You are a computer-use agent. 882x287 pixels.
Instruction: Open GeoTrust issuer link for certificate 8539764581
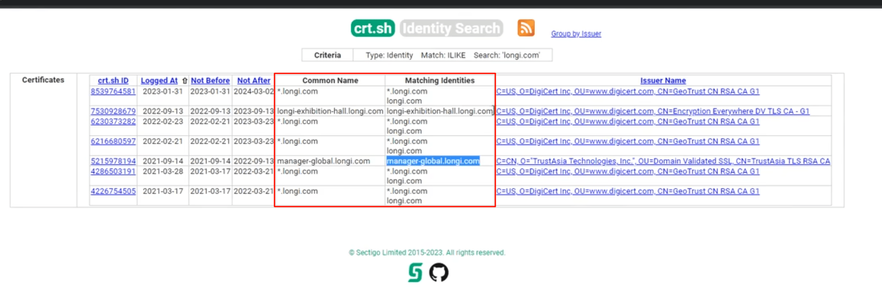click(628, 91)
